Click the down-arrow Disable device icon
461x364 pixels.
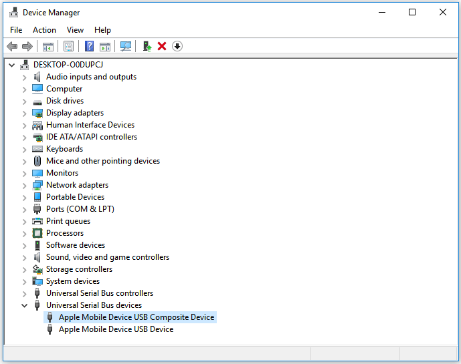[x=177, y=46]
